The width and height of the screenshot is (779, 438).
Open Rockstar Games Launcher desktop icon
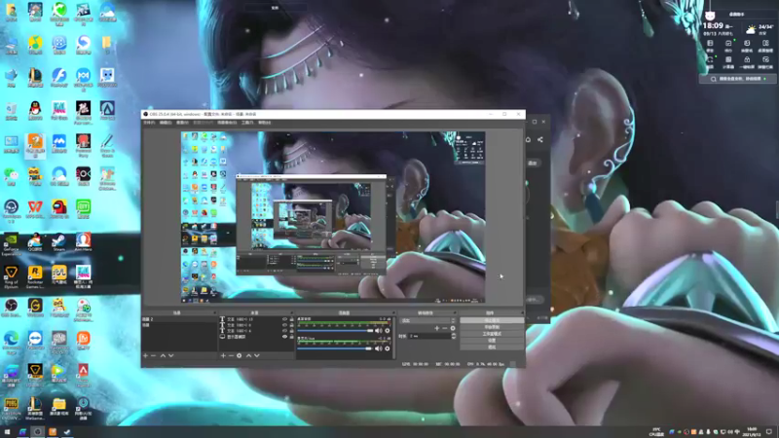(x=35, y=276)
